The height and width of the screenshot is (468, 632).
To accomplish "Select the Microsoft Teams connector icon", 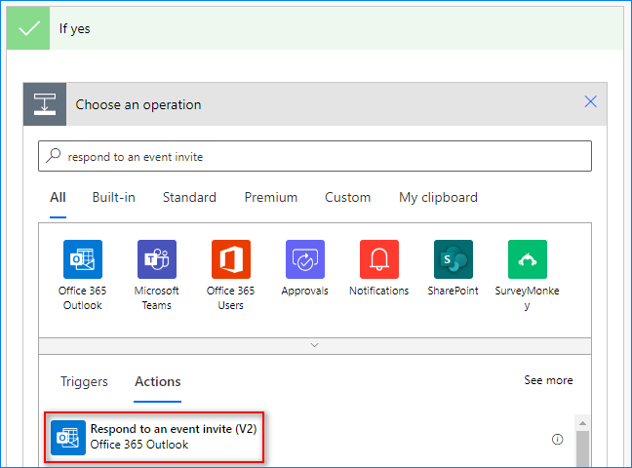I will [x=157, y=259].
